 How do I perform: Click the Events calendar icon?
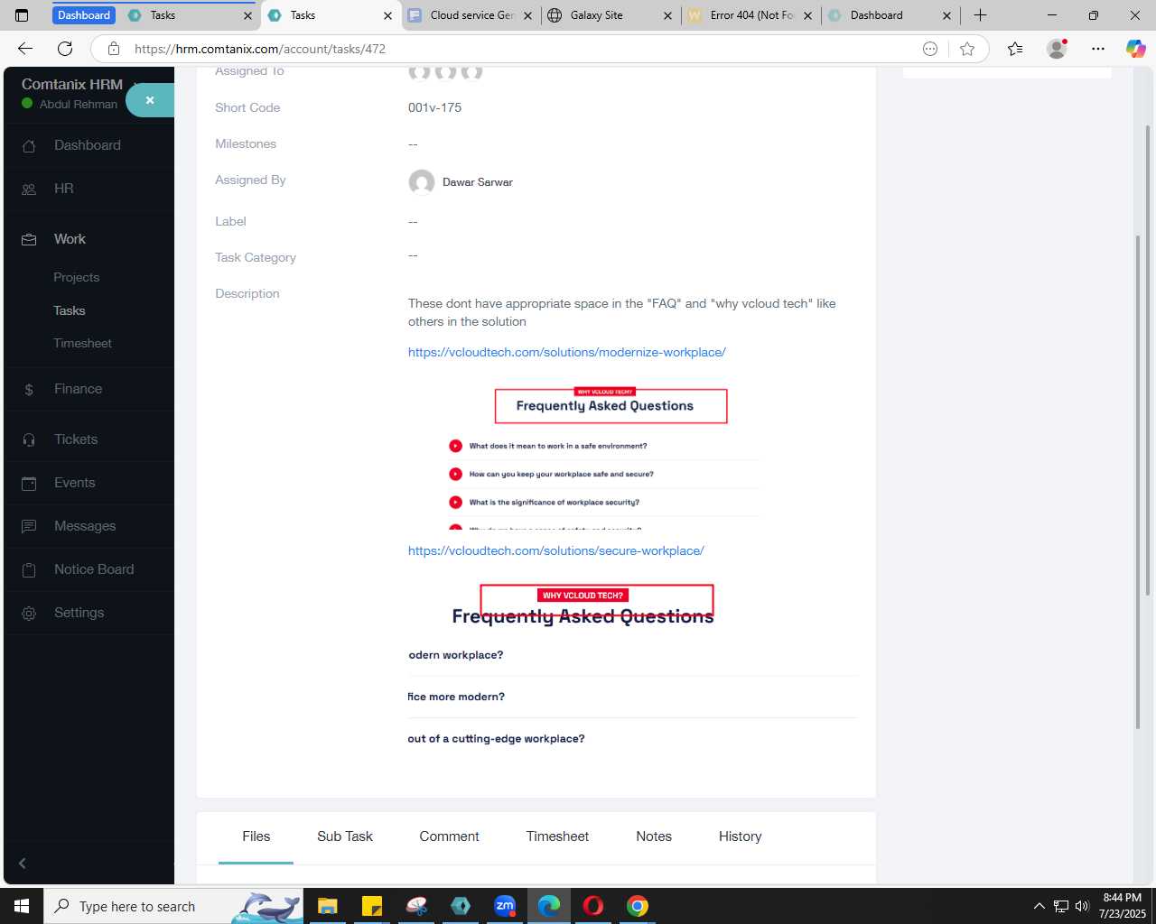(x=29, y=483)
